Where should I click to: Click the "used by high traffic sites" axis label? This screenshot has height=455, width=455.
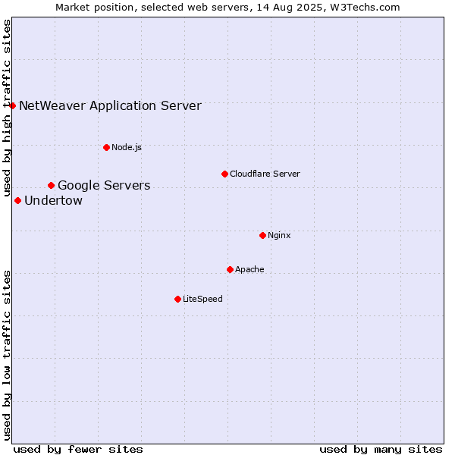(x=6, y=108)
